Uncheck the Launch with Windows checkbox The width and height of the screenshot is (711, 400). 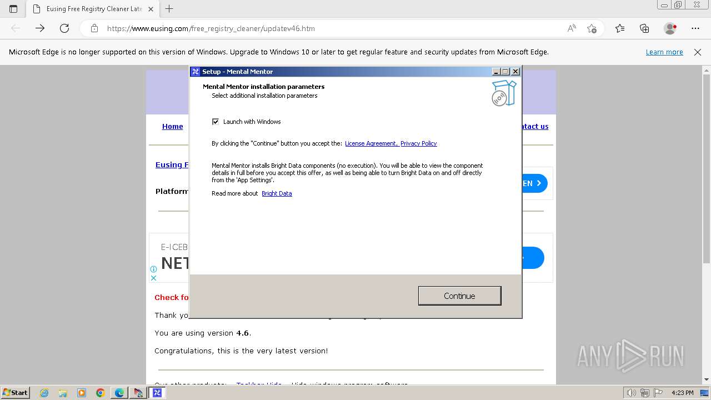tap(216, 122)
